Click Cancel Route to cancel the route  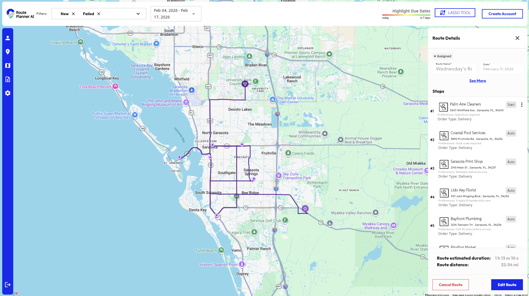pyautogui.click(x=450, y=285)
